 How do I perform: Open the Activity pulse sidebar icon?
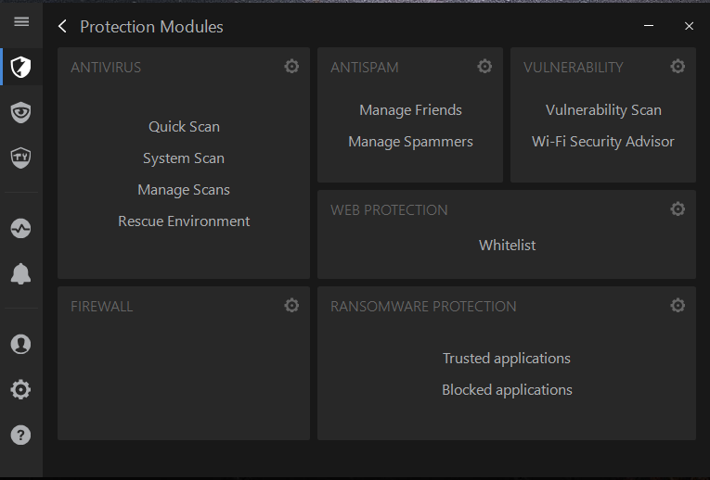[20, 228]
